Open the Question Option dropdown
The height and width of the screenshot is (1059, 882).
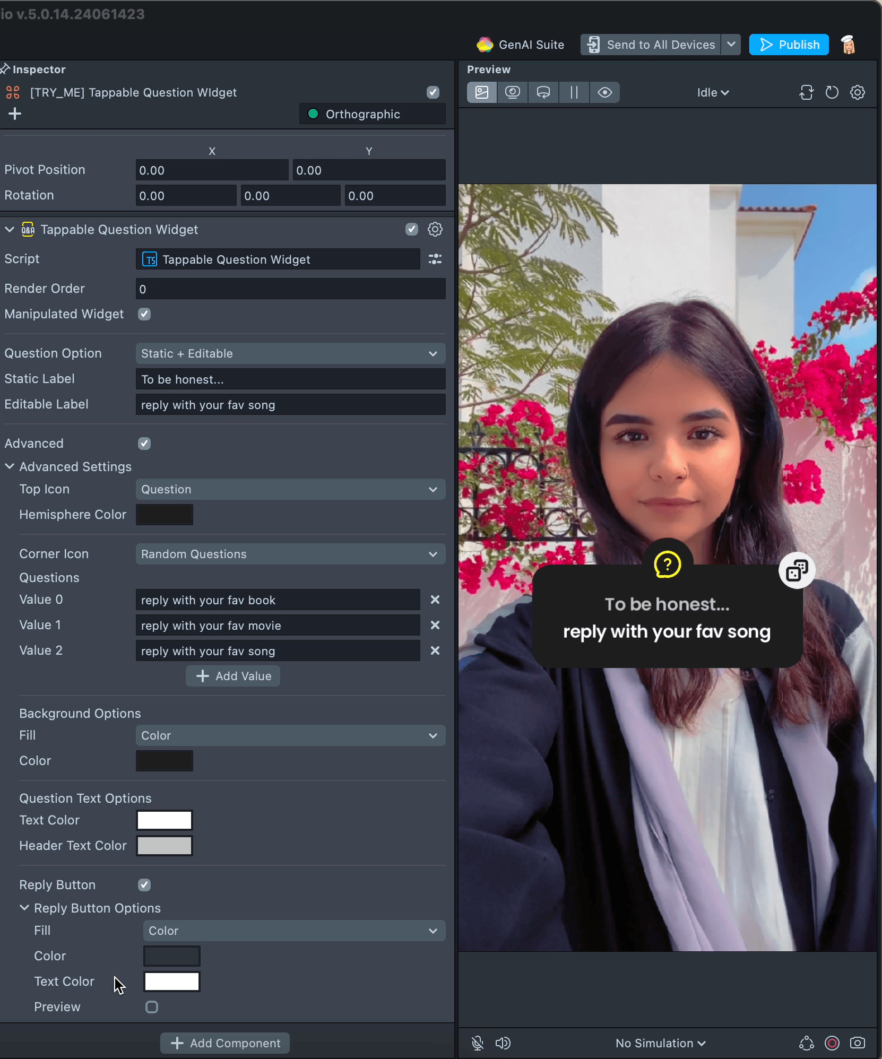point(290,353)
